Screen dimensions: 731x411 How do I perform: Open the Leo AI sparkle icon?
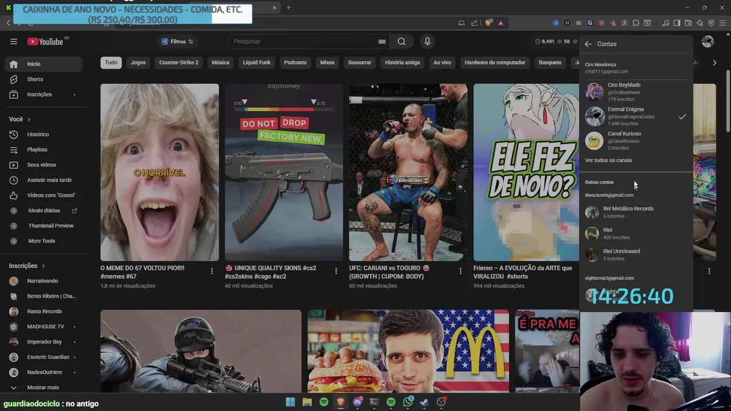pyautogui.click(x=700, y=23)
